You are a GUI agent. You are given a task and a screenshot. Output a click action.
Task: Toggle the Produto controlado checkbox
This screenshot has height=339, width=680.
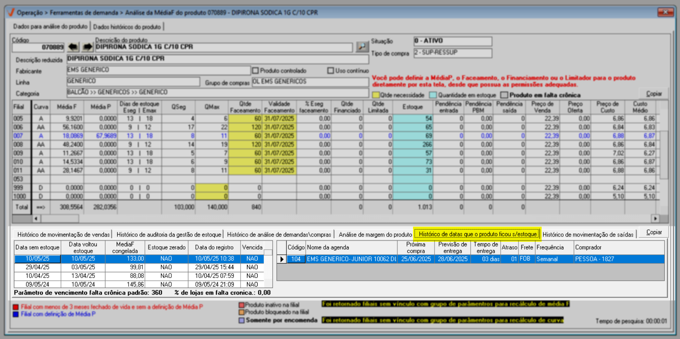[256, 71]
